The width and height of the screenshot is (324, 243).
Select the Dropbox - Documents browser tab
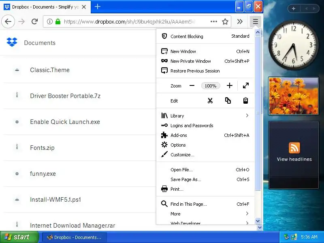[45, 7]
